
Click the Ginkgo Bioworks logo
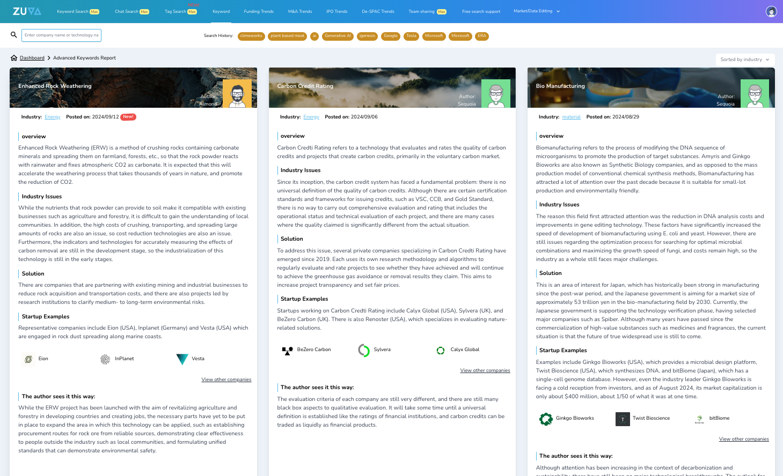[x=546, y=419]
